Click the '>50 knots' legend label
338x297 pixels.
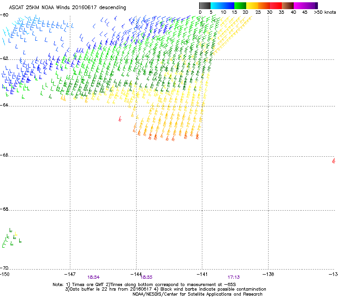[x=325, y=12]
